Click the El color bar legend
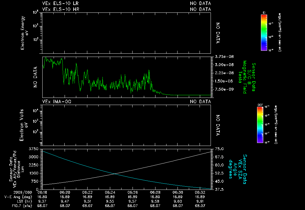Screen dimensions: 305x210 click(x=264, y=33)
